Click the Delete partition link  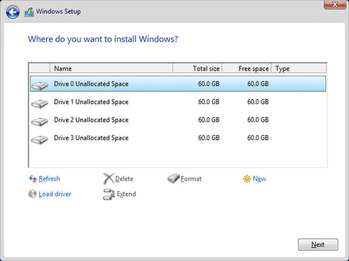pyautogui.click(x=124, y=179)
